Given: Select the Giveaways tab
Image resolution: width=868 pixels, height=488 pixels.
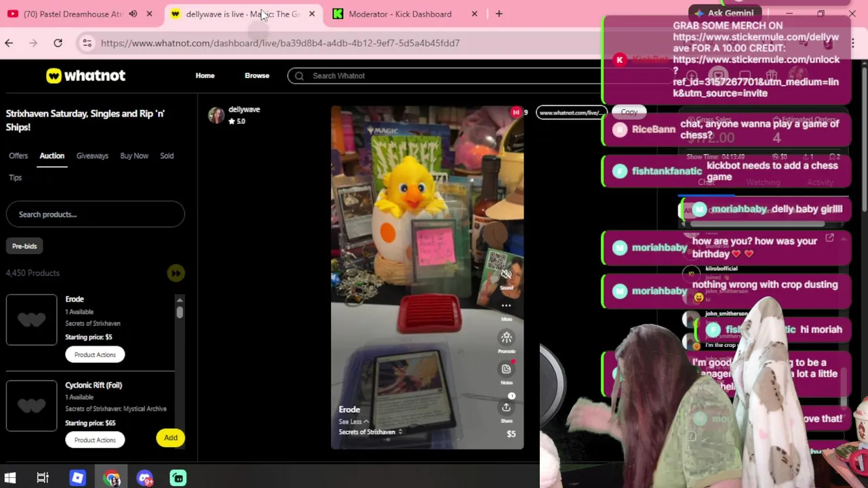Looking at the screenshot, I should coord(92,156).
